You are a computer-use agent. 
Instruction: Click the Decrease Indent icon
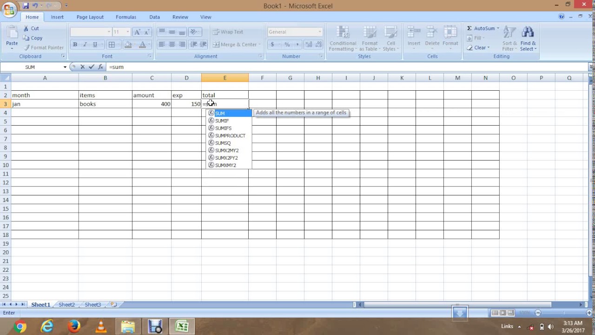click(x=194, y=44)
